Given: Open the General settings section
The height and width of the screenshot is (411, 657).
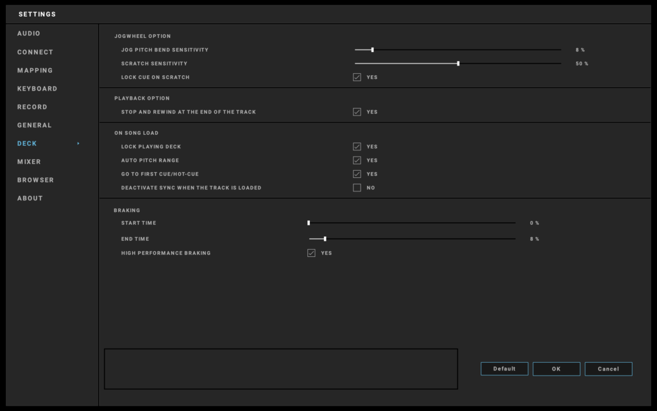Looking at the screenshot, I should [35, 125].
